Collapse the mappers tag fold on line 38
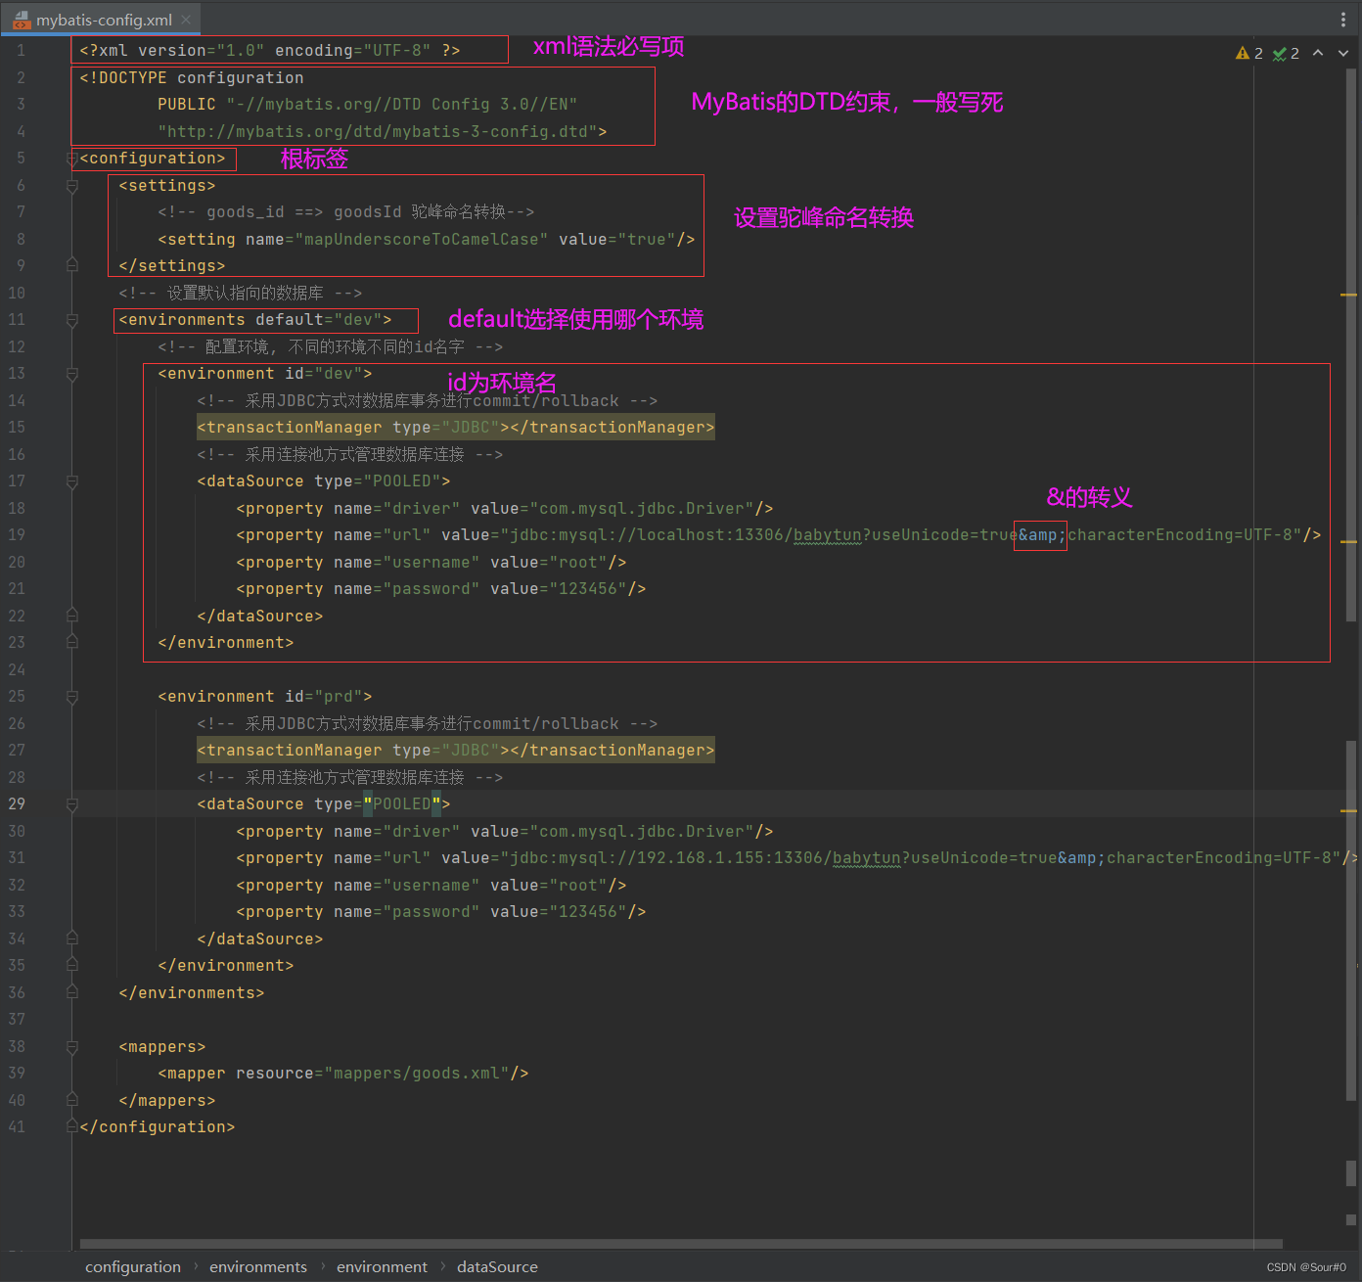This screenshot has width=1362, height=1282. pyautogui.click(x=71, y=1047)
